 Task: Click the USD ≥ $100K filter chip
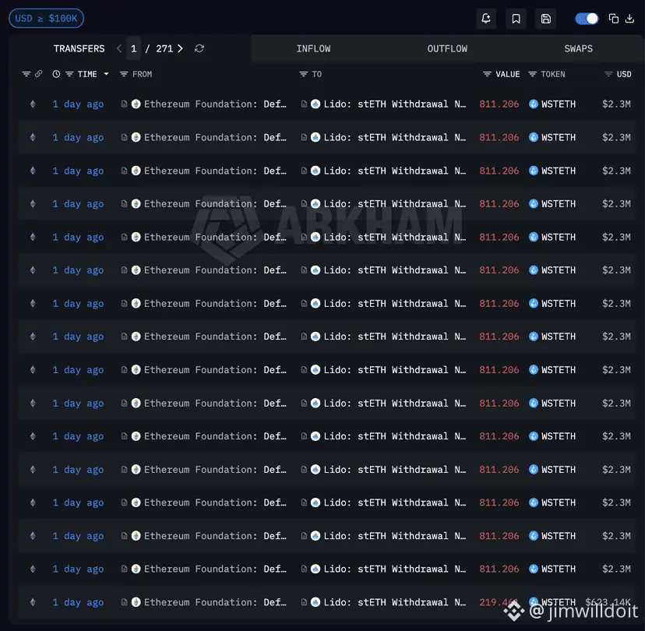click(46, 19)
